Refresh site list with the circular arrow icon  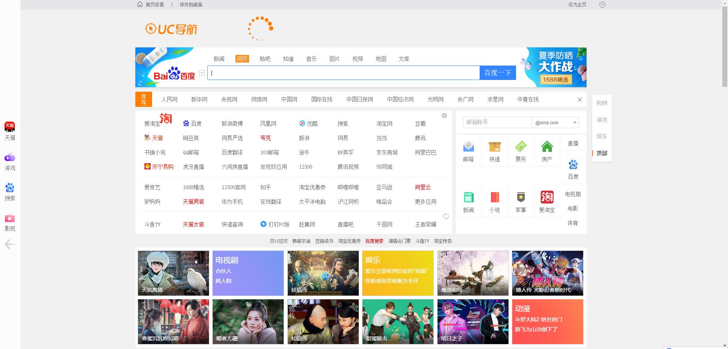click(x=446, y=216)
